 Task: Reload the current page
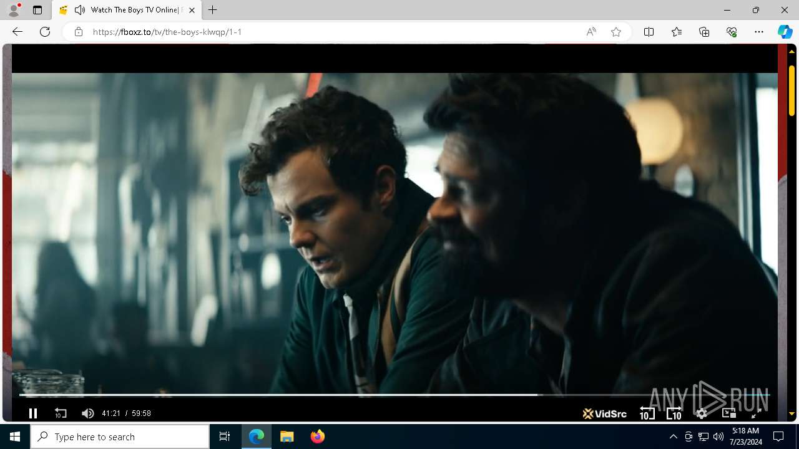45,32
